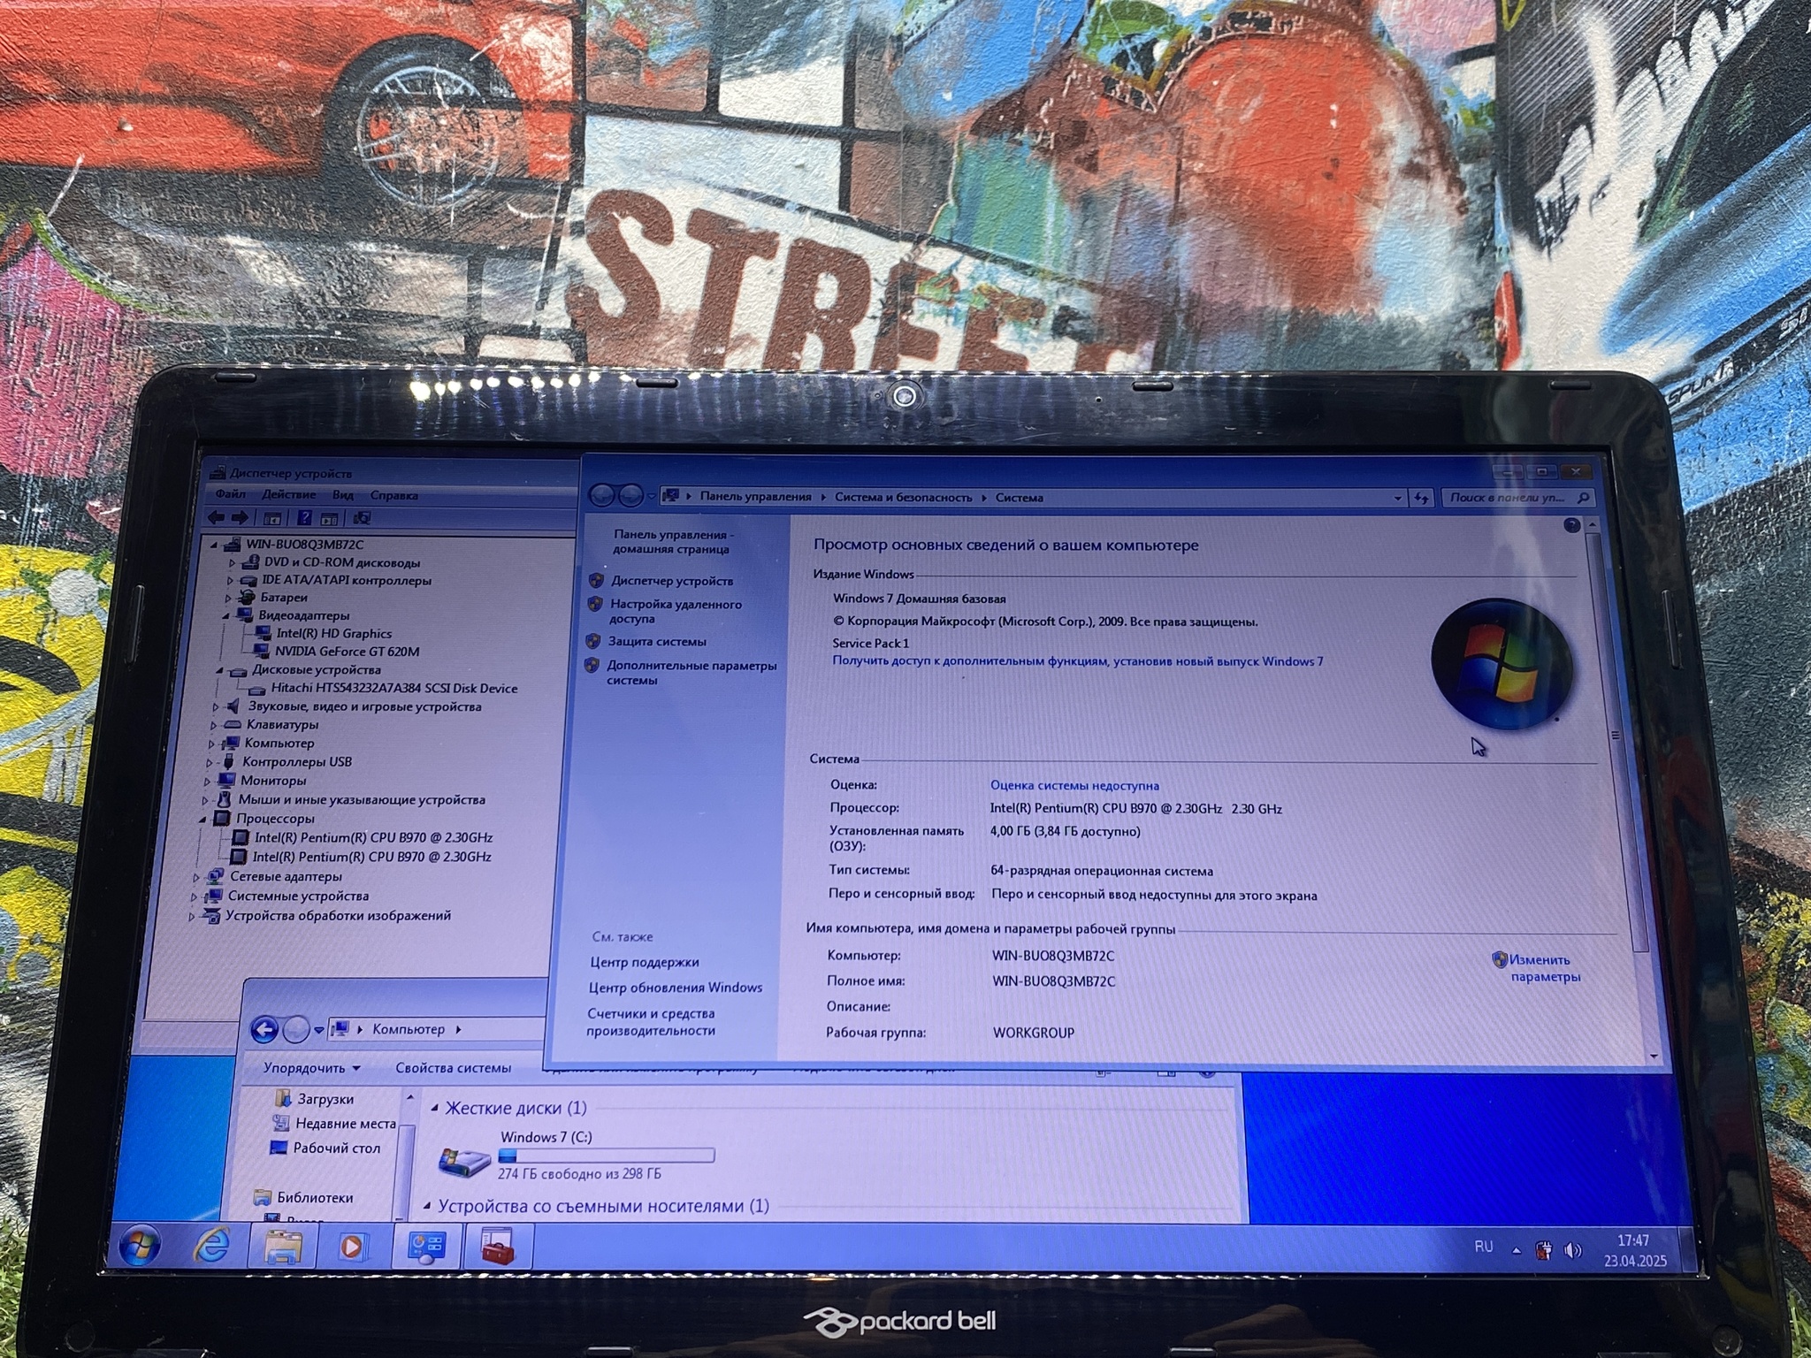Click the red toolbox taskbar icon
The image size is (1811, 1358).
click(497, 1247)
